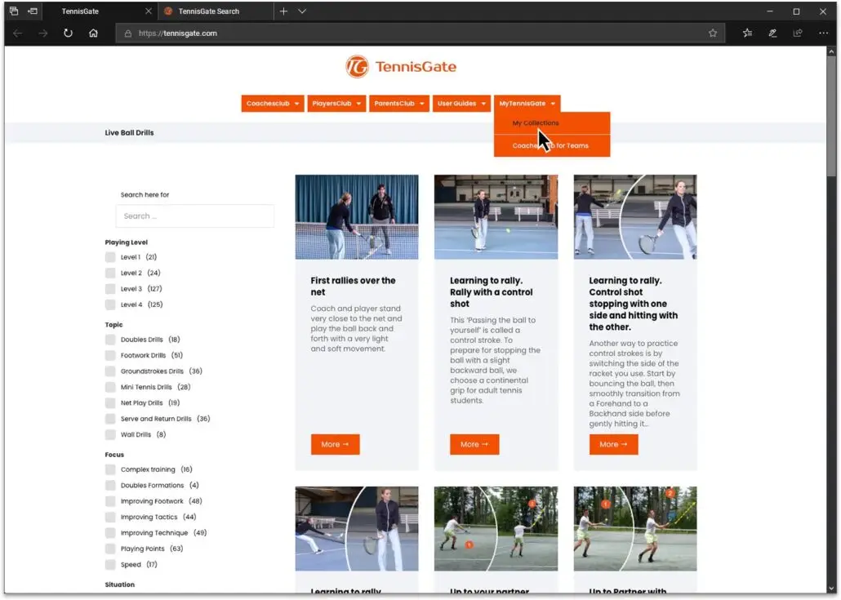
Task: Click the browser address bar
Action: tap(420, 33)
